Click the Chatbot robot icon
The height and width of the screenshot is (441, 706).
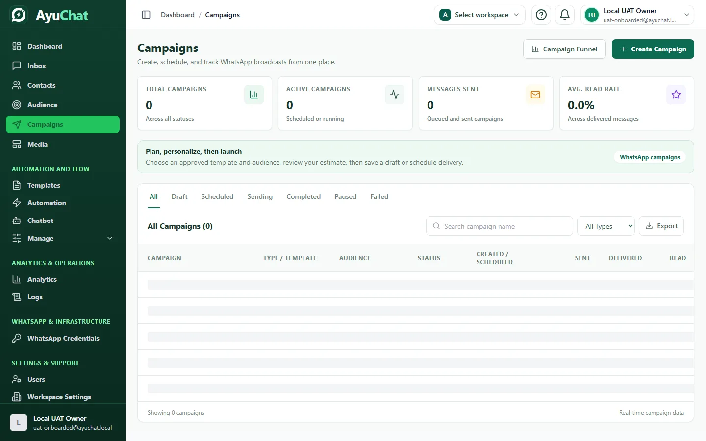pyautogui.click(x=17, y=220)
